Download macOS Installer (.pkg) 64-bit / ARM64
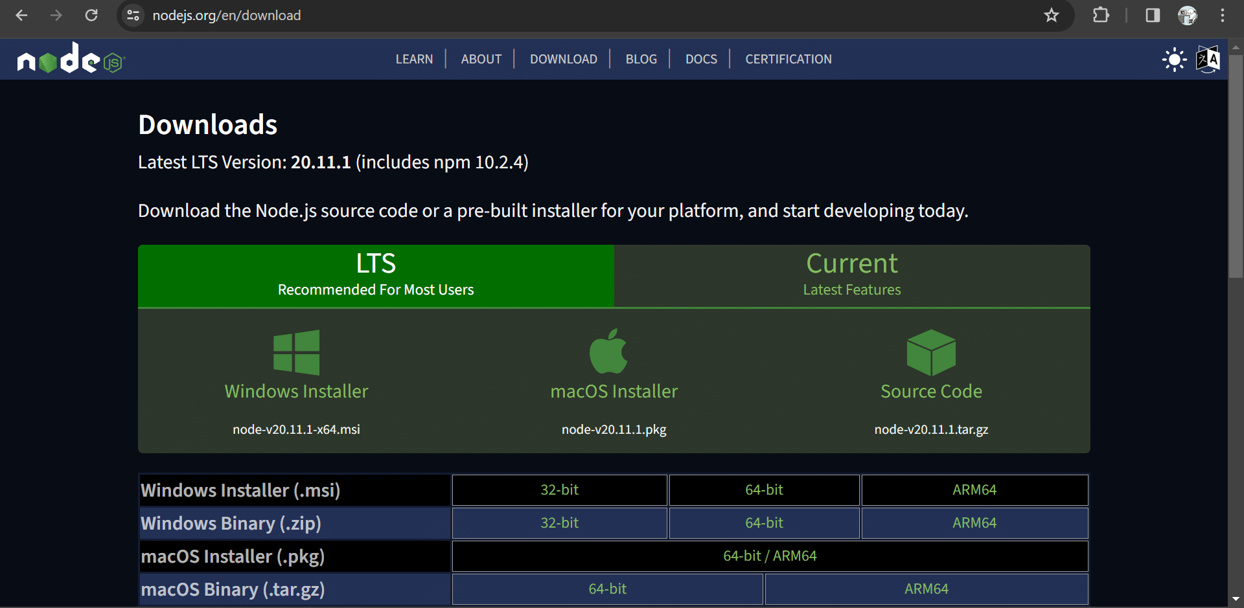Screen dimensions: 1244x608 point(770,556)
